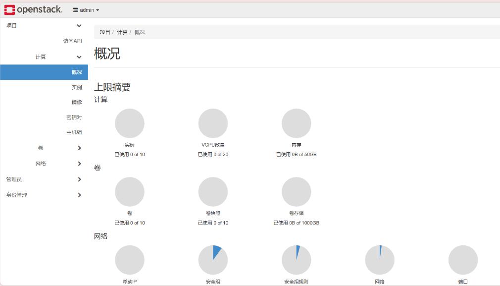Click the 实例 quota pie chart
Viewport: 500px width, 286px height.
pyautogui.click(x=130, y=123)
